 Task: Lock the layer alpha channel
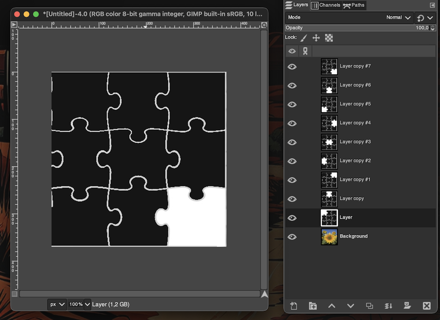pyautogui.click(x=329, y=38)
